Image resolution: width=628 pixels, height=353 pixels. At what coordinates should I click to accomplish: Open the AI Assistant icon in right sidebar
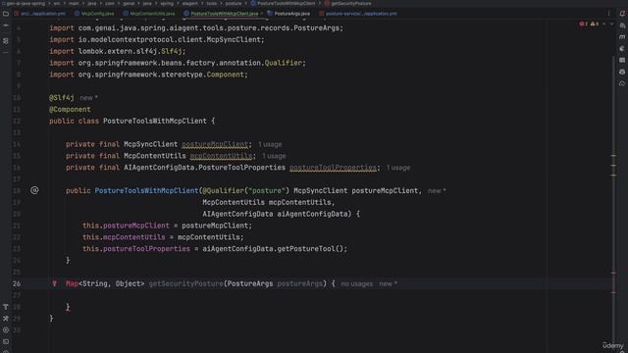tap(622, 25)
